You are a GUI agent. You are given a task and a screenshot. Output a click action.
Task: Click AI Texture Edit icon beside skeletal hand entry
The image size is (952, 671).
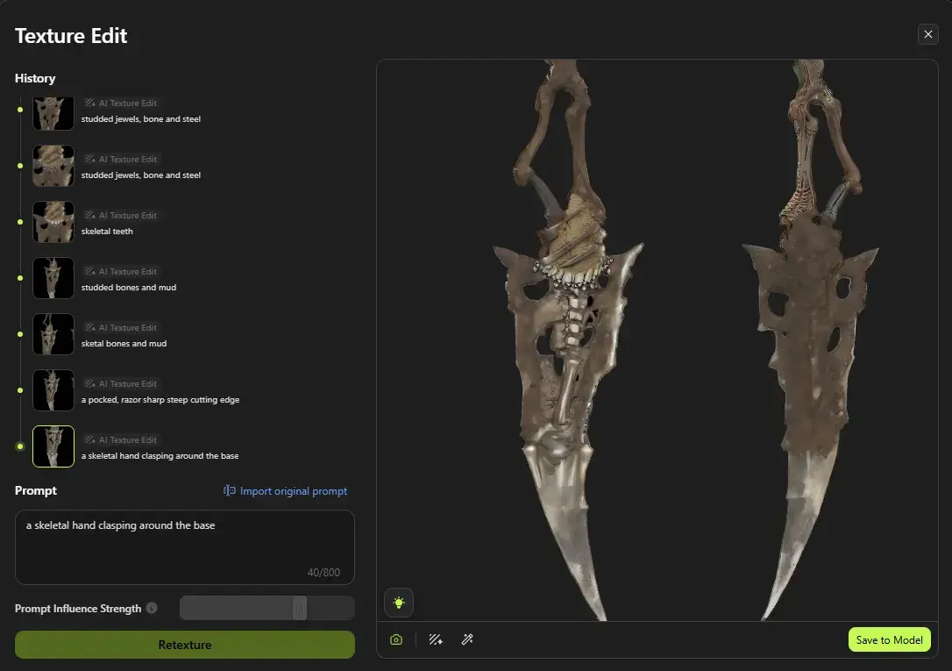(90, 439)
